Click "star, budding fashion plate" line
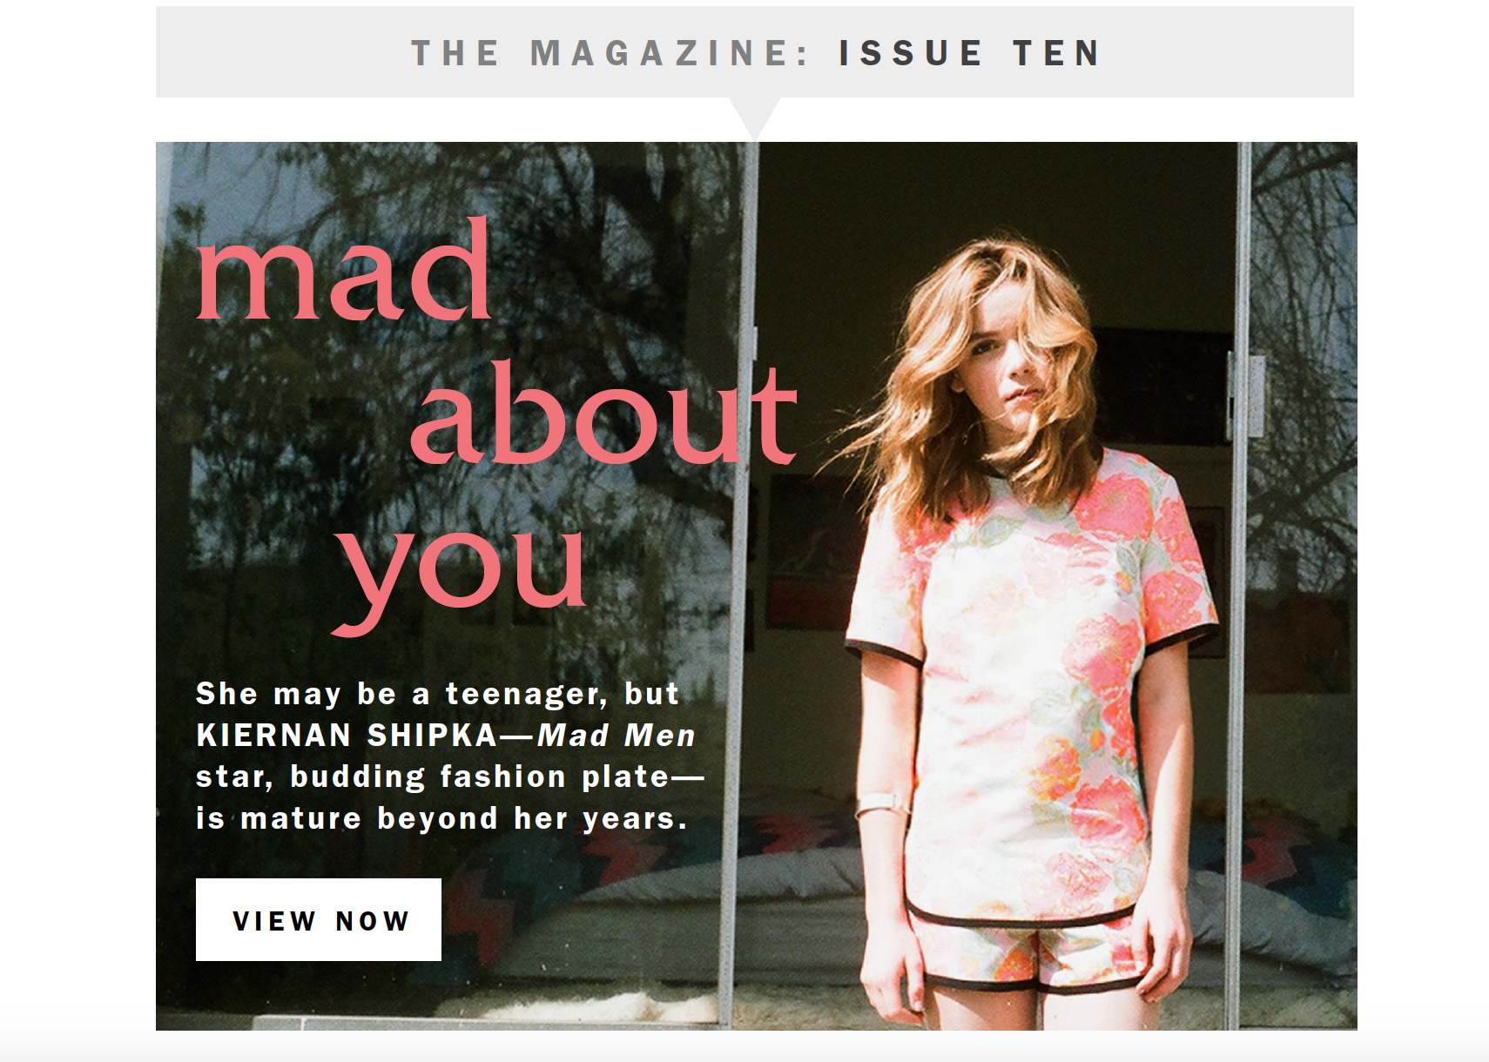The image size is (1489, 1062). (449, 776)
